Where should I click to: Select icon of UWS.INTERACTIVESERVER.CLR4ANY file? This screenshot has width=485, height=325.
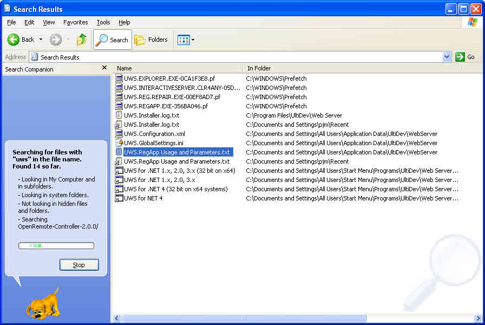[x=119, y=88]
